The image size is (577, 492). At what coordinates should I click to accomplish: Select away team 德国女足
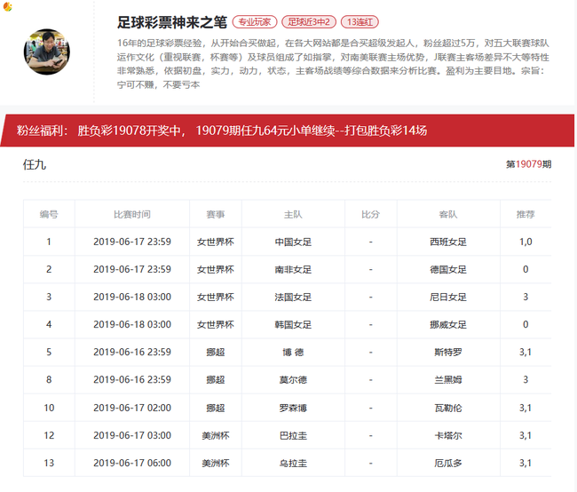click(448, 270)
